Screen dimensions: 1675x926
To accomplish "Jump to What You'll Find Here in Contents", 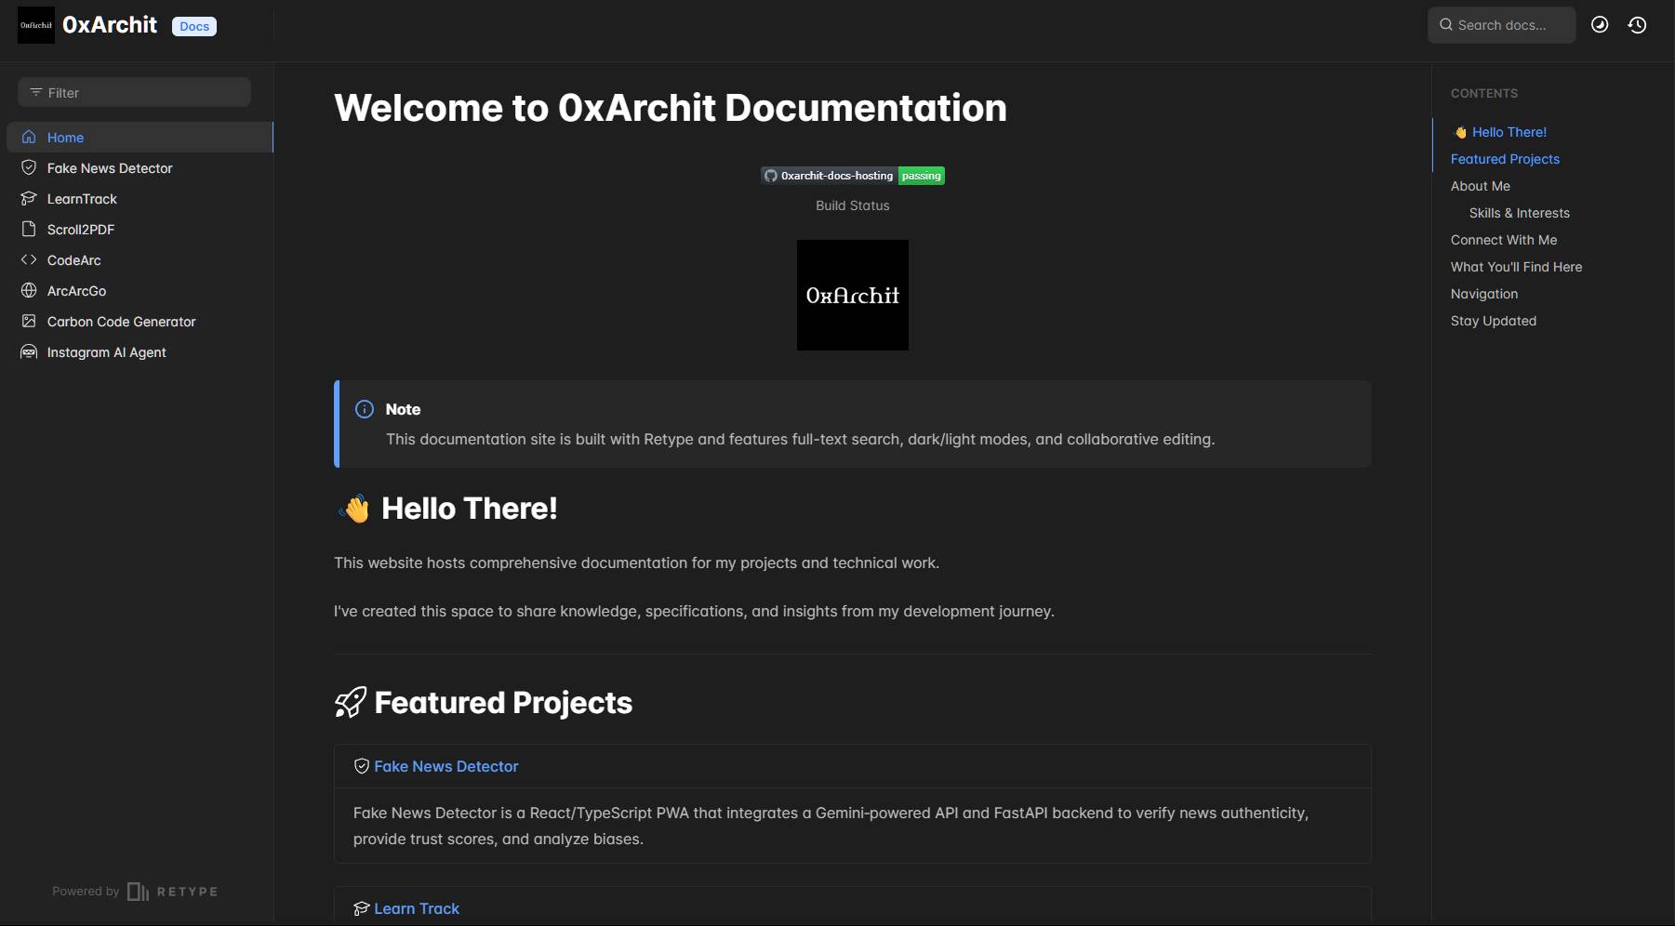I will click(x=1516, y=267).
